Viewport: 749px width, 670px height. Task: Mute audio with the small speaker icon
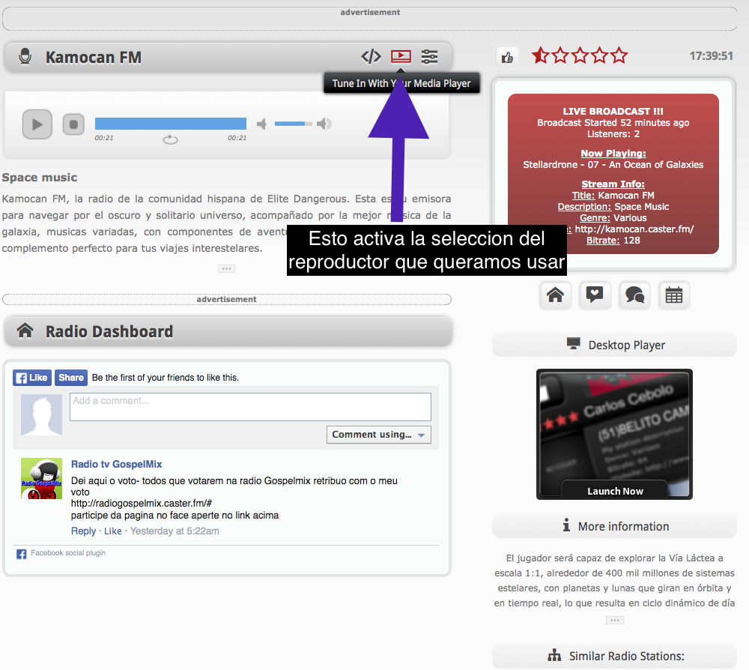click(x=261, y=124)
